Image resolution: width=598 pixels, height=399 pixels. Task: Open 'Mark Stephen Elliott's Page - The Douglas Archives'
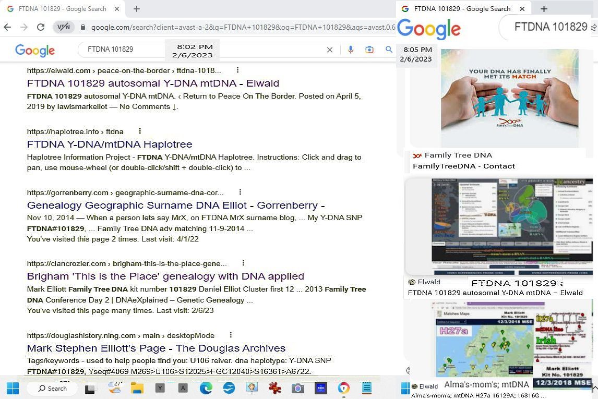[x=156, y=348]
